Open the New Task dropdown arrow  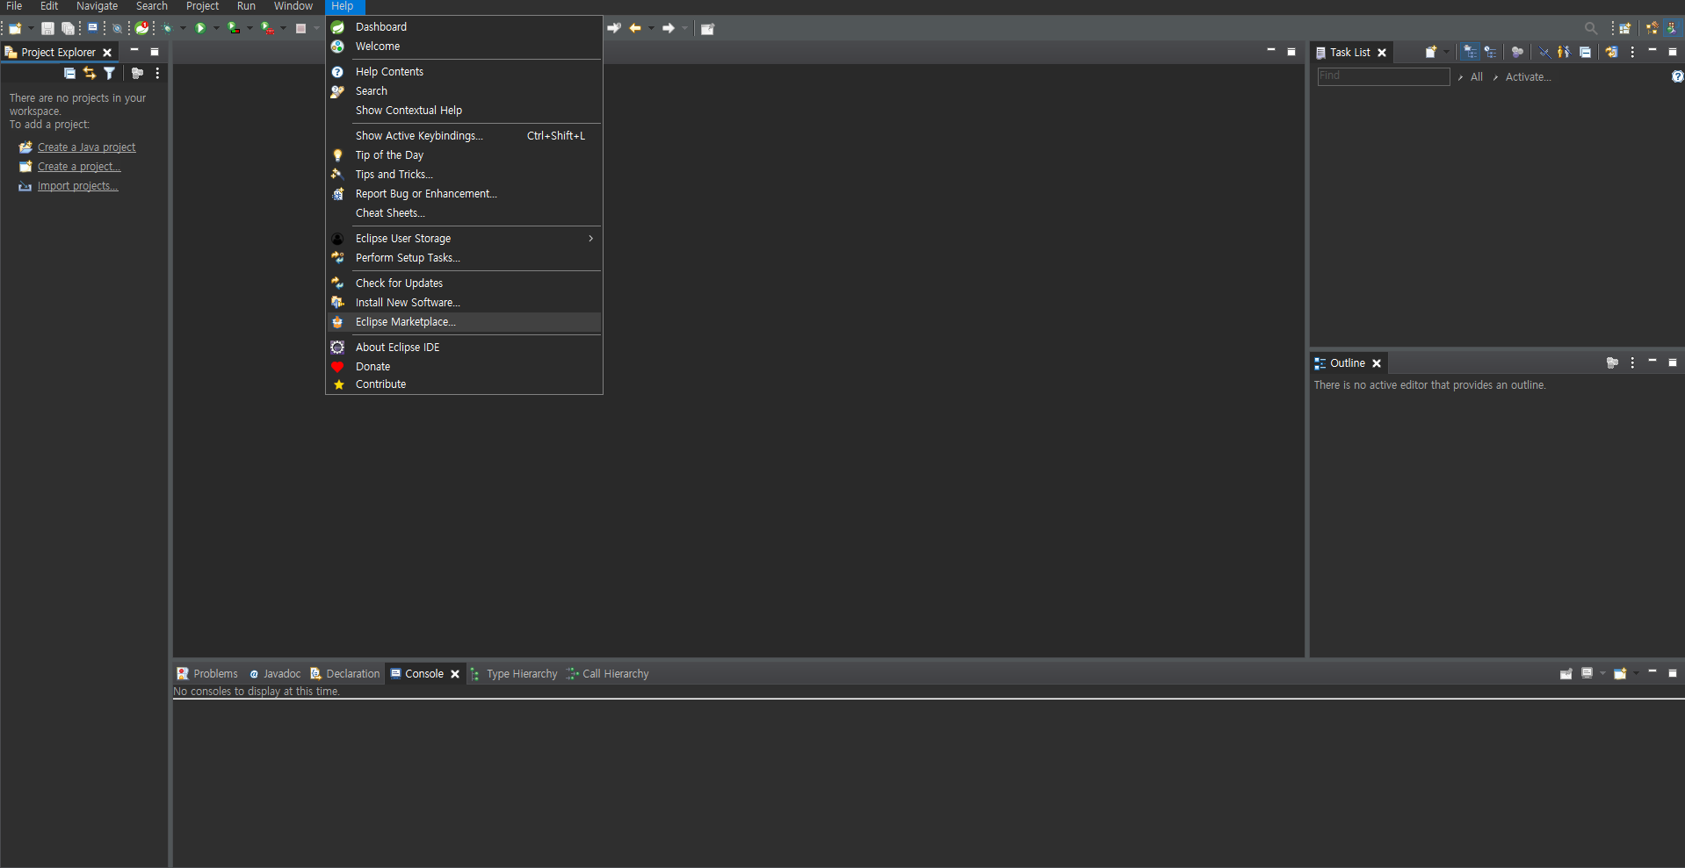[x=1446, y=52]
